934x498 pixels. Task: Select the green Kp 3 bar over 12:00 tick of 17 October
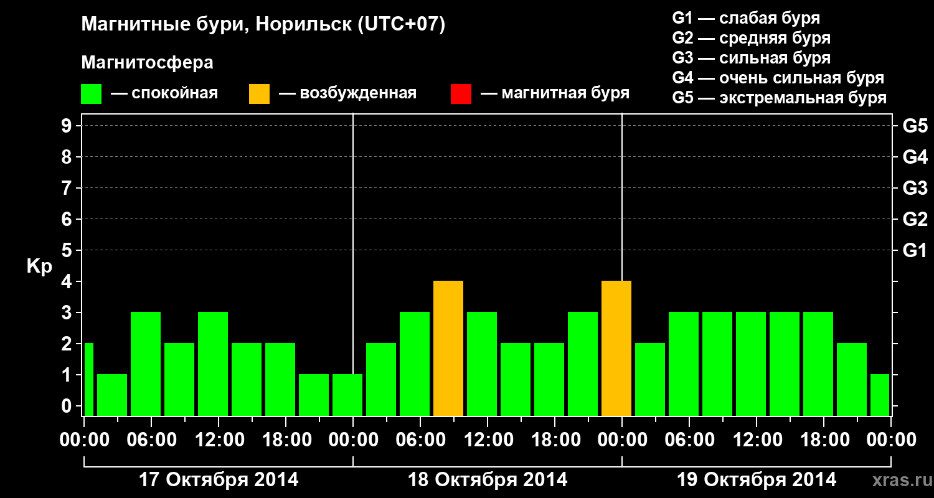coord(213,364)
